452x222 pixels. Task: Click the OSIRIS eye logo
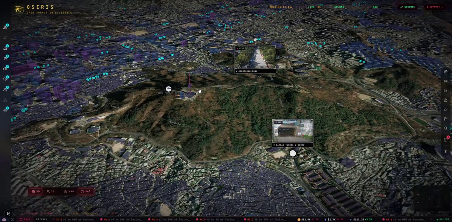pyautogui.click(x=19, y=9)
